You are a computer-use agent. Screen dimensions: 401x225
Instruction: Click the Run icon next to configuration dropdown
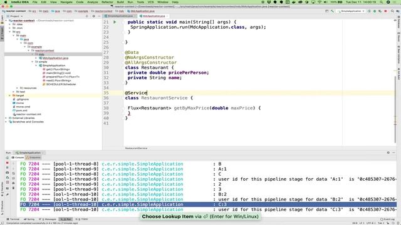coord(369,11)
